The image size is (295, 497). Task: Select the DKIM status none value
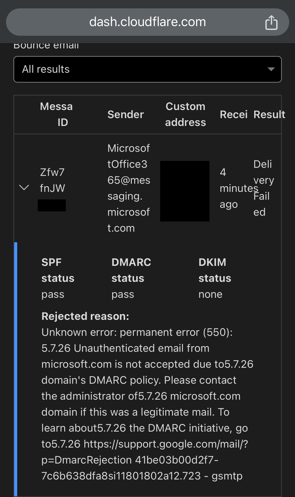tap(210, 294)
